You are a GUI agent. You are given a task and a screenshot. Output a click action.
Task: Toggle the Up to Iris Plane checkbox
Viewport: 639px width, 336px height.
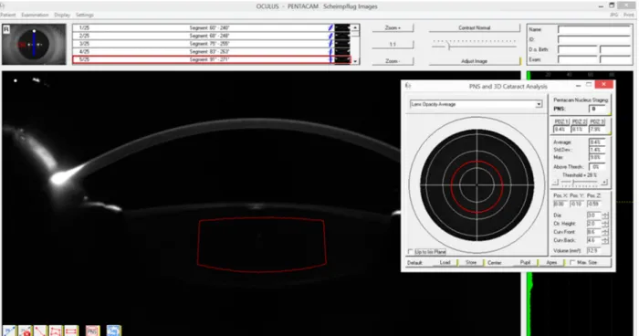pos(411,252)
